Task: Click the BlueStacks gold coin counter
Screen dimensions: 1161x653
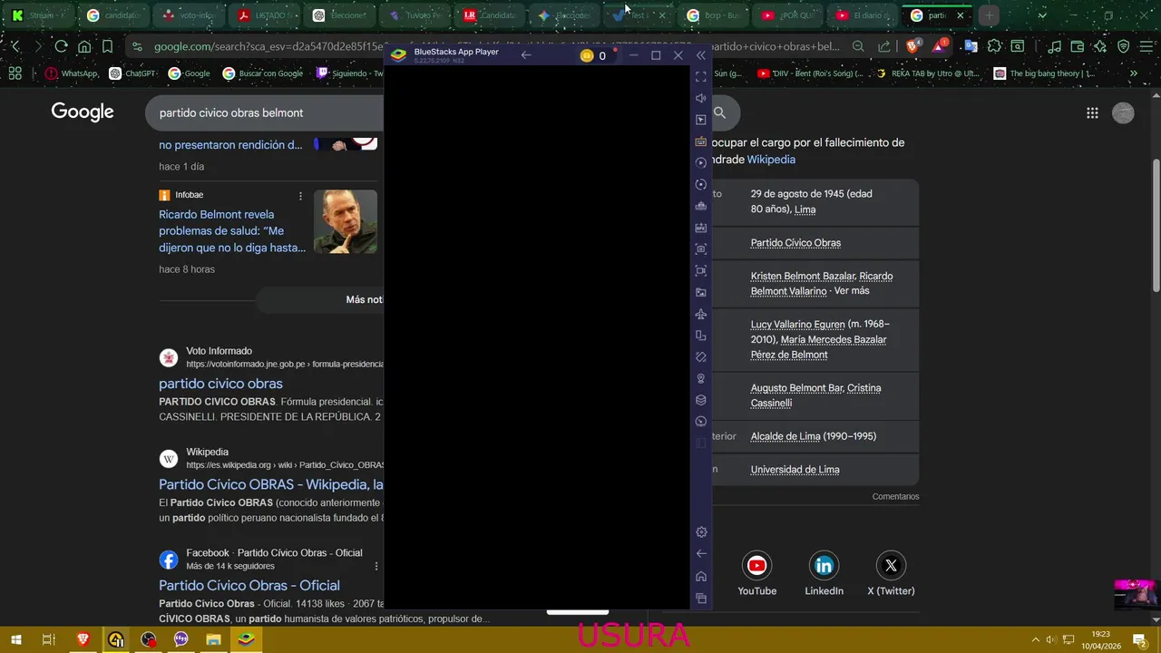Action: pyautogui.click(x=593, y=55)
